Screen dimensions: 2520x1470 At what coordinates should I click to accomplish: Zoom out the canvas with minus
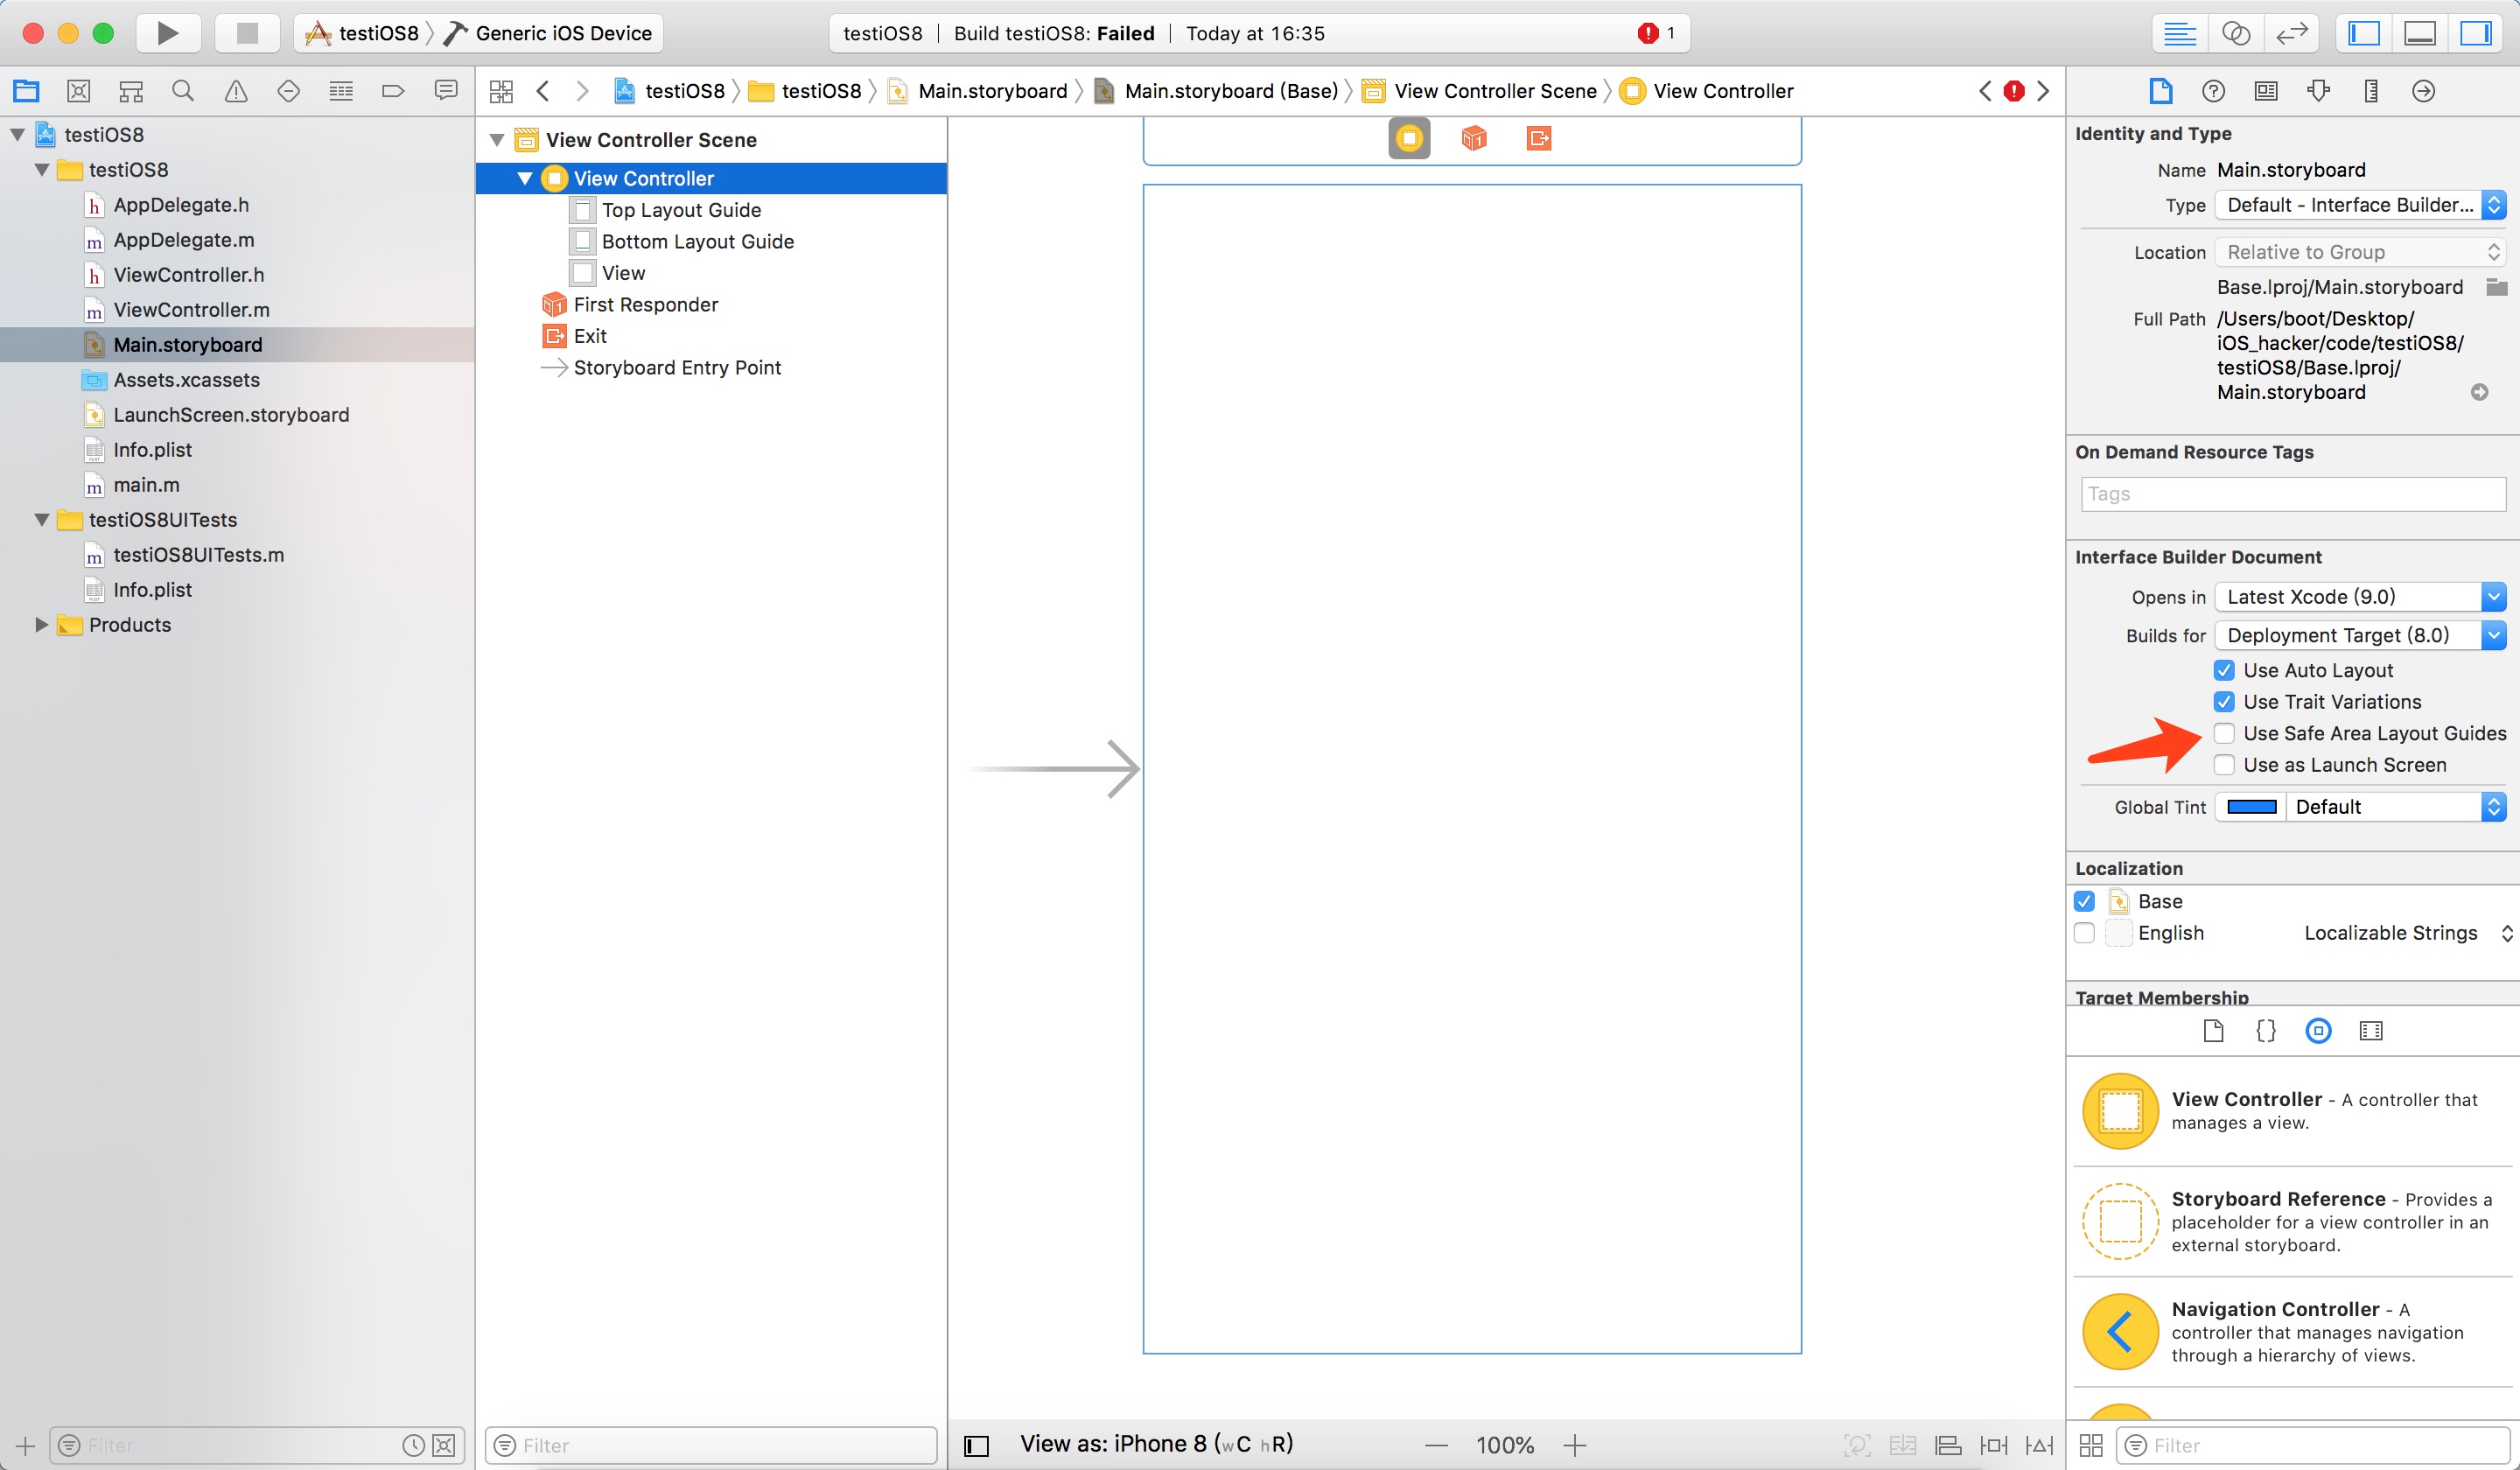point(1436,1445)
